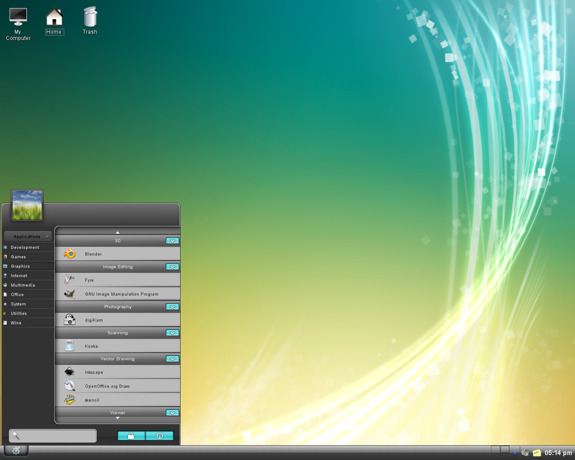Viewport: 575px width, 460px height.
Task: Click the K menu launcher button
Action: click(x=16, y=451)
